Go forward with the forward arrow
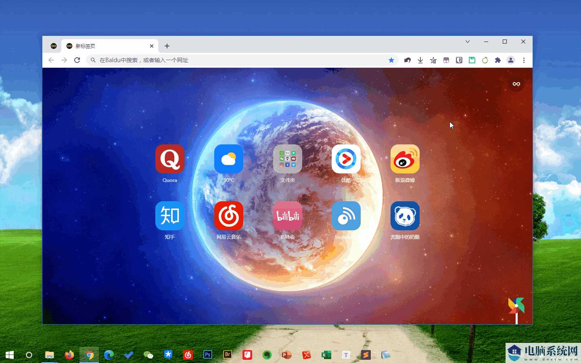Image resolution: width=581 pixels, height=363 pixels. coord(64,60)
